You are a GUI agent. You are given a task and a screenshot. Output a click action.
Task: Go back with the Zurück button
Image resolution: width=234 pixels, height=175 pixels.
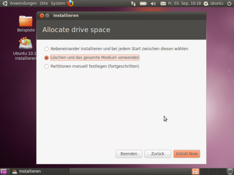point(157,154)
